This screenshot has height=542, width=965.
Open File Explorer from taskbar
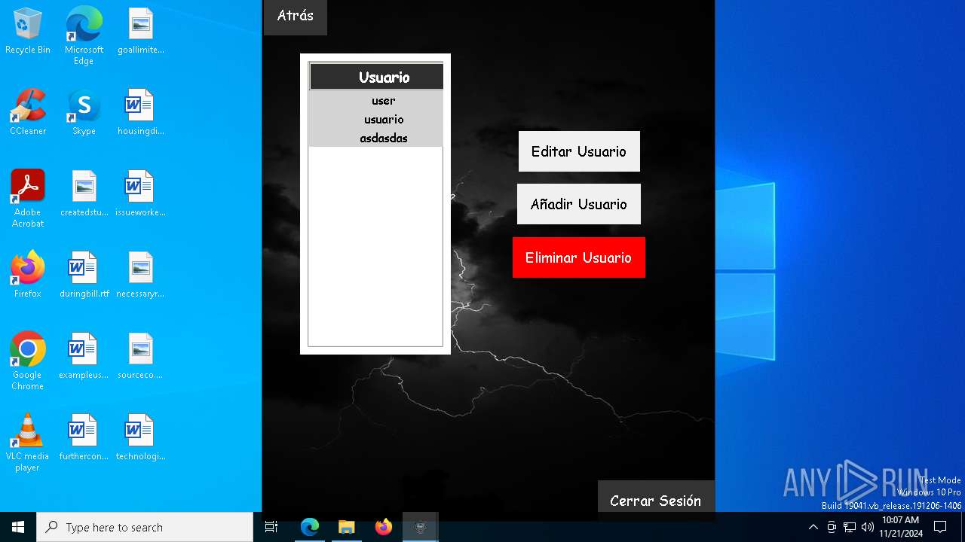(347, 527)
